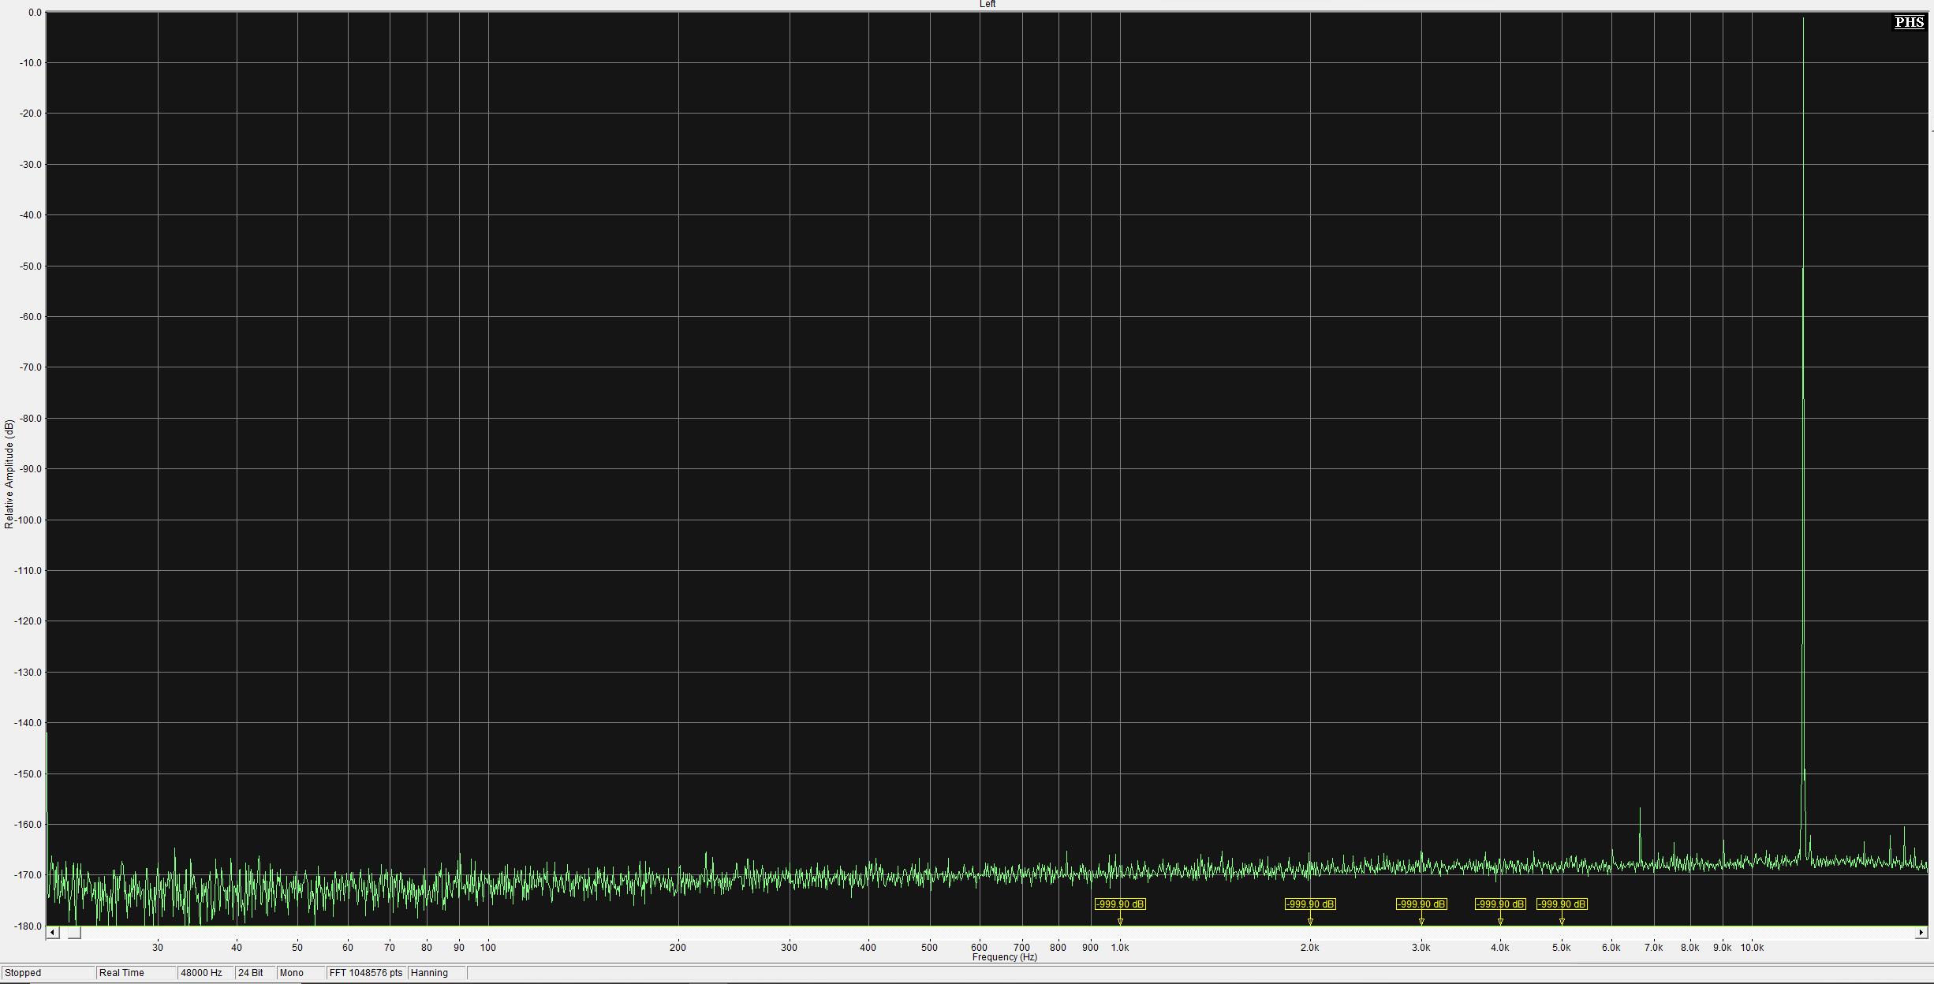The width and height of the screenshot is (1934, 984).
Task: Select the -999.90 dB marker at 2.0k
Action: (x=1310, y=904)
